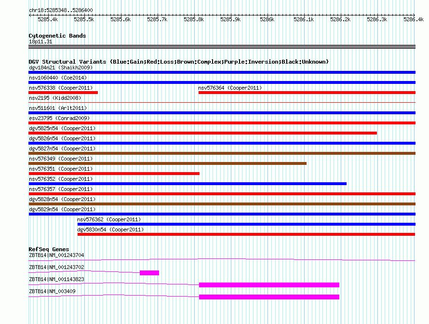429x324 pixels.
Task: Click the ZBTB14|NM_001143823 transcript label
Action: [x=56, y=279]
